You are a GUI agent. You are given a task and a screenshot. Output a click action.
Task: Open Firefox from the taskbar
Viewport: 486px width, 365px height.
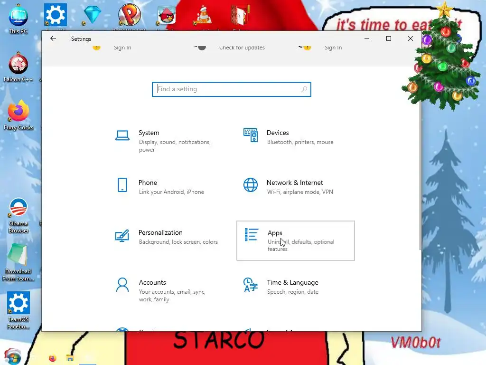(x=52, y=358)
